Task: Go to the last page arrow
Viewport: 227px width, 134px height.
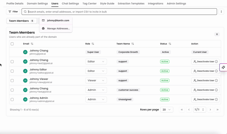Action: click(x=217, y=110)
